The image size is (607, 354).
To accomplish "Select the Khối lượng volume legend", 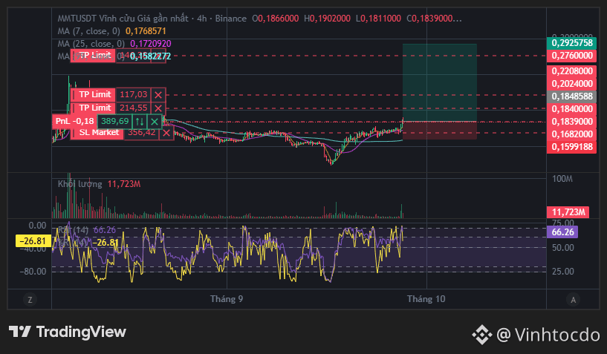I will click(x=79, y=184).
